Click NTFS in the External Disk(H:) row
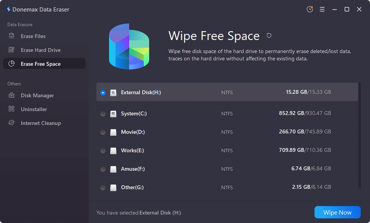370x223 pixels. click(x=227, y=93)
